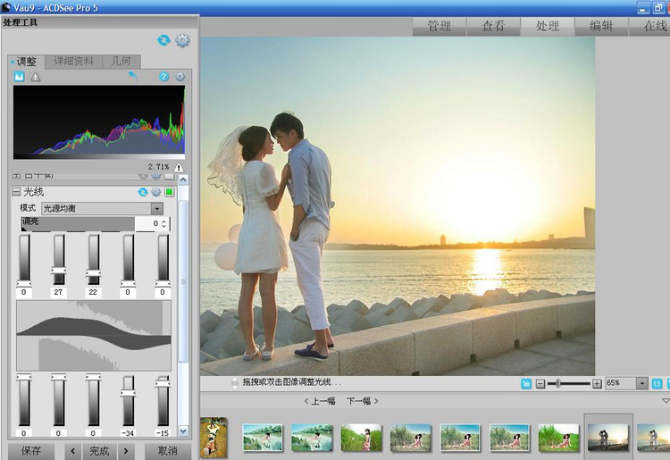Click the zoom out minus icon

[x=540, y=383]
